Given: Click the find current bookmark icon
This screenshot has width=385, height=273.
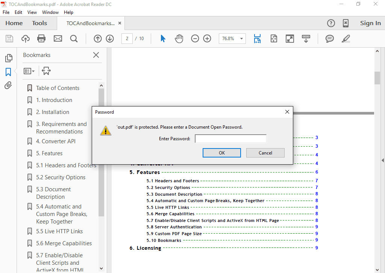Looking at the screenshot, I should tap(46, 71).
